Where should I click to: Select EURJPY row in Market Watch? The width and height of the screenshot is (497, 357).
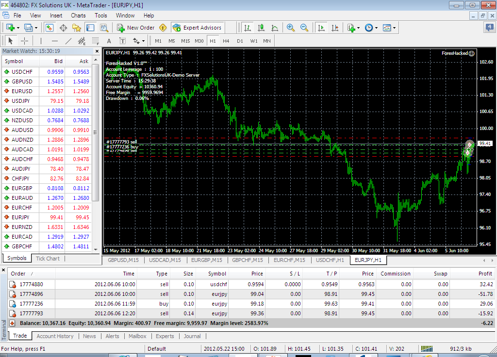pyautogui.click(x=47, y=217)
